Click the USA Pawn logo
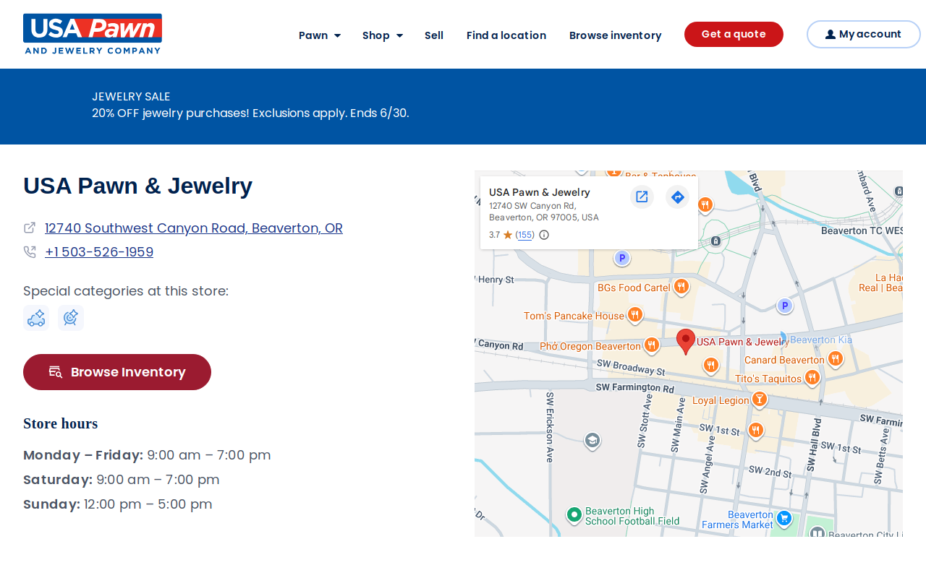926x578 pixels. point(93,34)
